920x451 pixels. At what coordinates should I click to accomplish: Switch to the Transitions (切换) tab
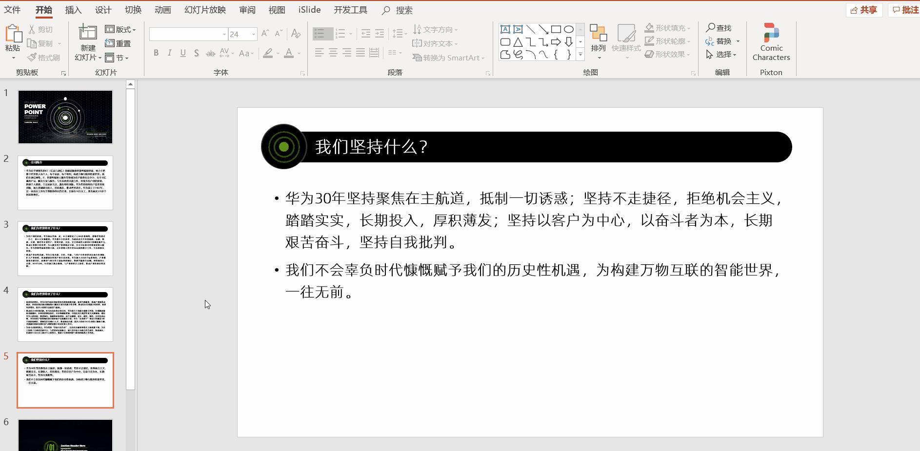click(x=133, y=10)
